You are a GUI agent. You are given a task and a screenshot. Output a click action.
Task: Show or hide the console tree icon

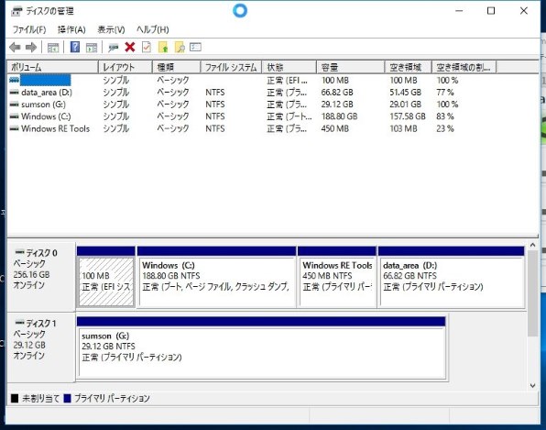pos(53,48)
